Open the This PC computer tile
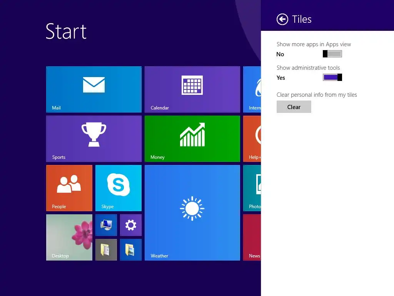394x296 pixels. click(x=106, y=225)
